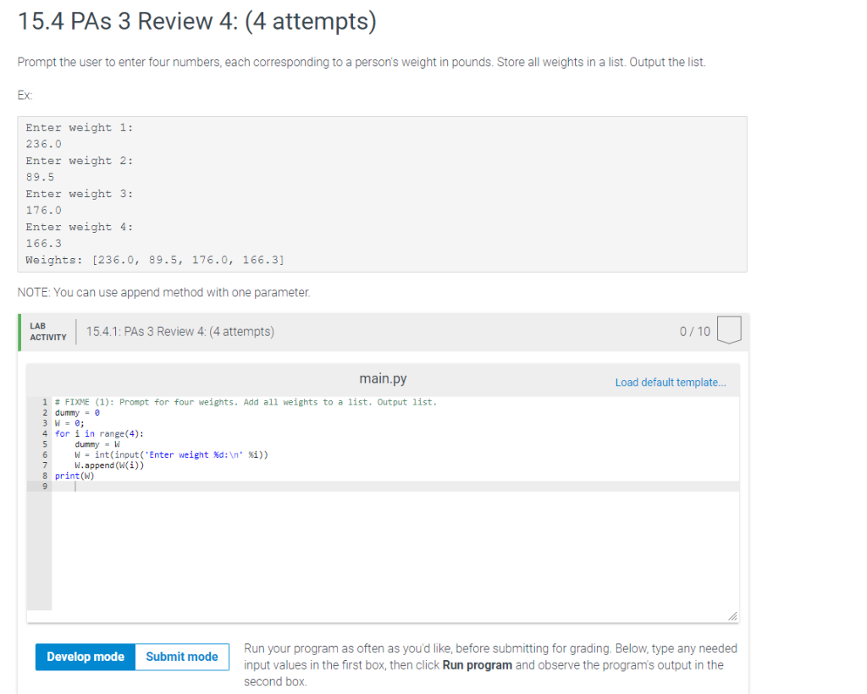This screenshot has width=867, height=694.
Task: Click the 0 / 10 score label
Action: coord(694,332)
